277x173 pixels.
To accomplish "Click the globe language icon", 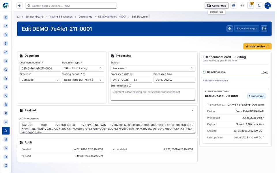I will pos(234,6).
